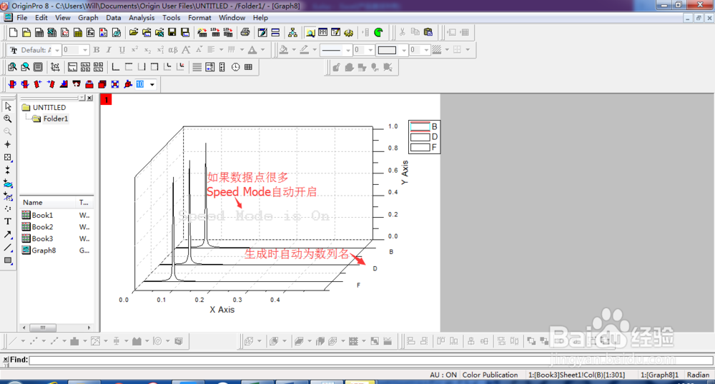Open an existing project file
This screenshot has width=715, height=384.
133,32
